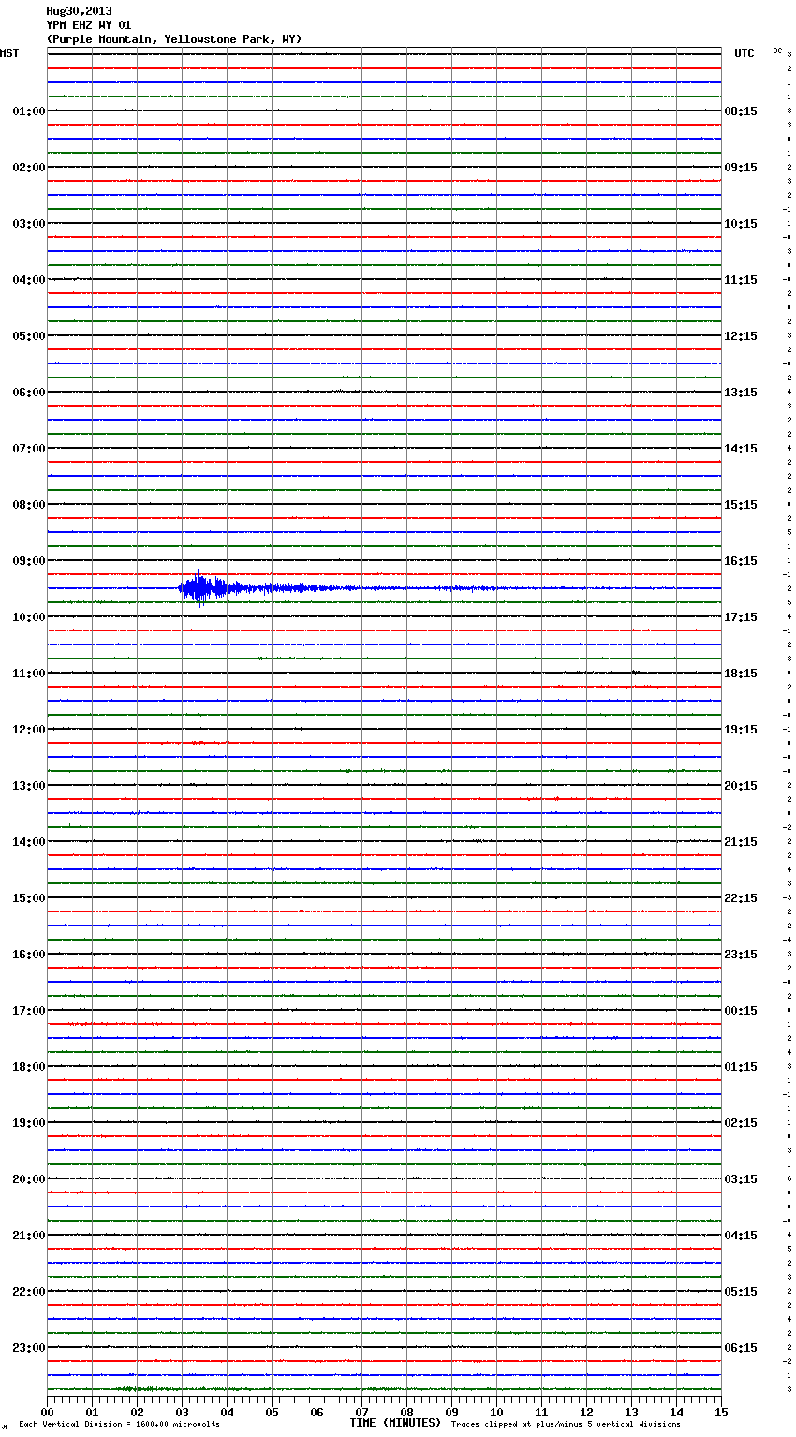Click the TIME (MINUTES) axis title
Viewport: 796px width, 1437px height.
[395, 1423]
